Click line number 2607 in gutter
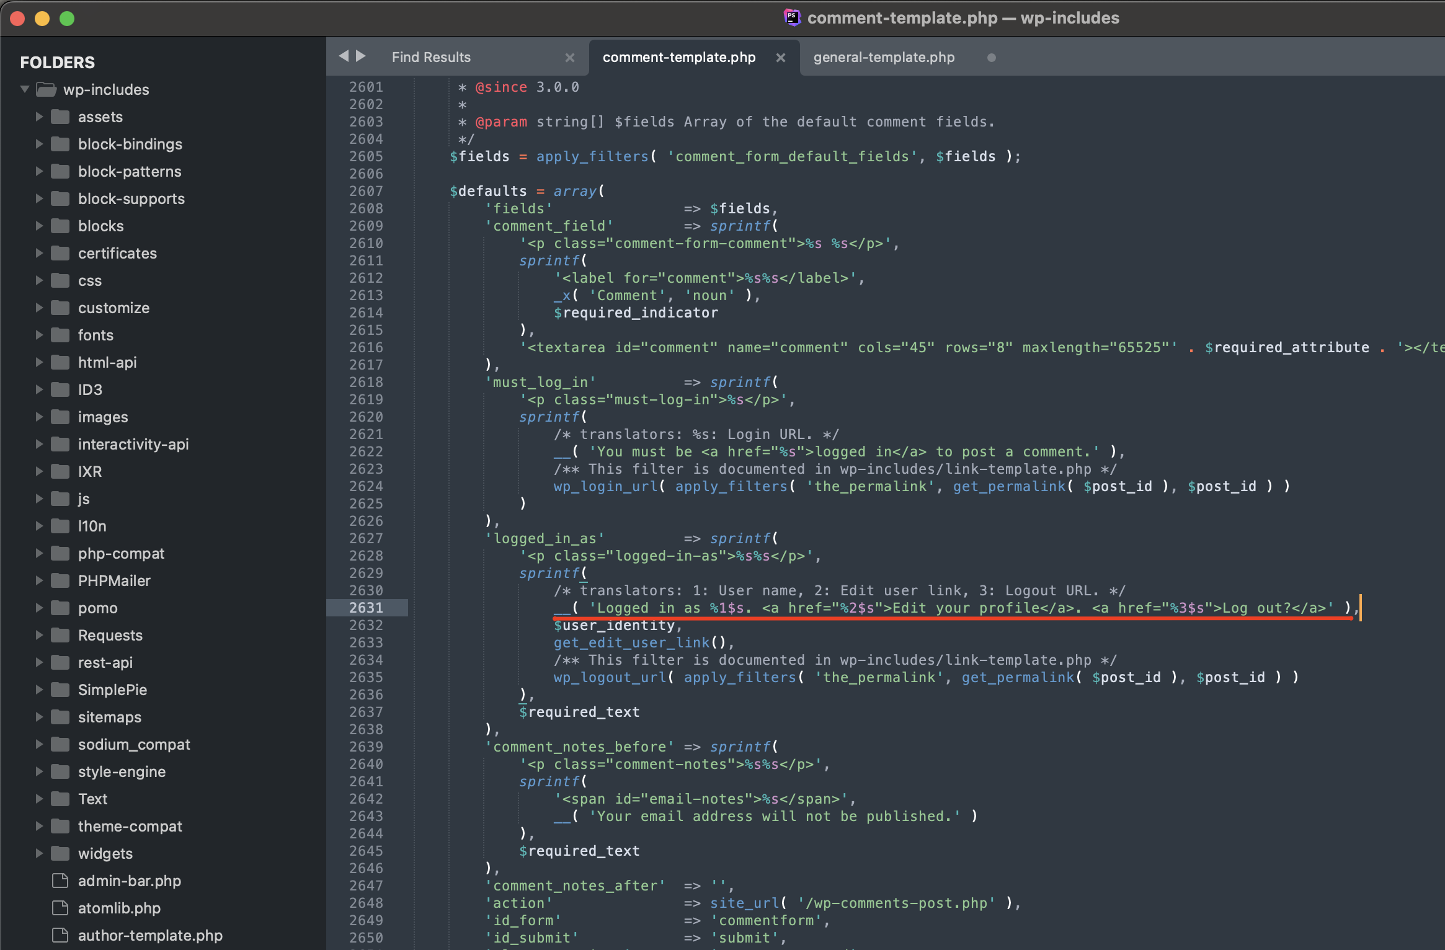 coord(366,191)
